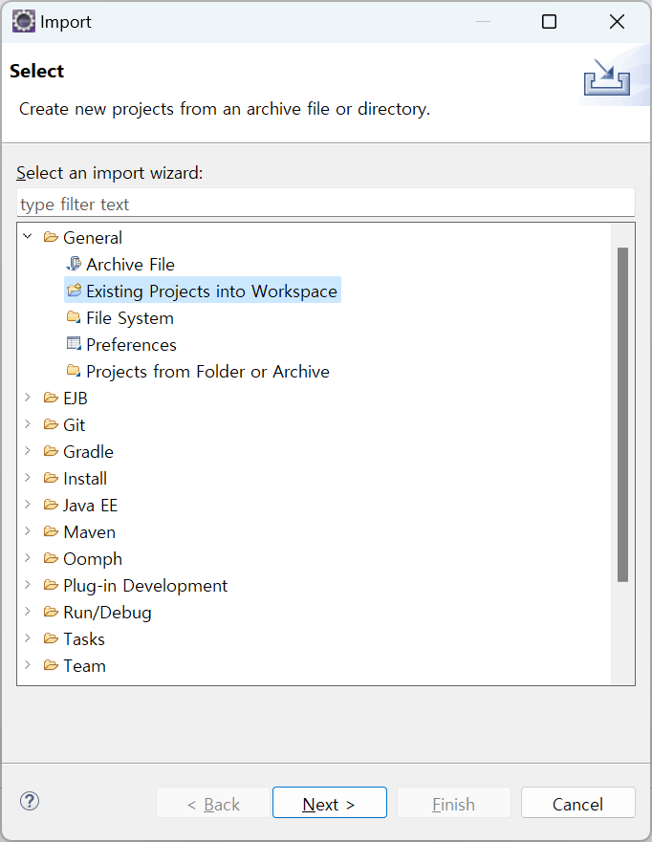Expand the Git category

tap(28, 424)
